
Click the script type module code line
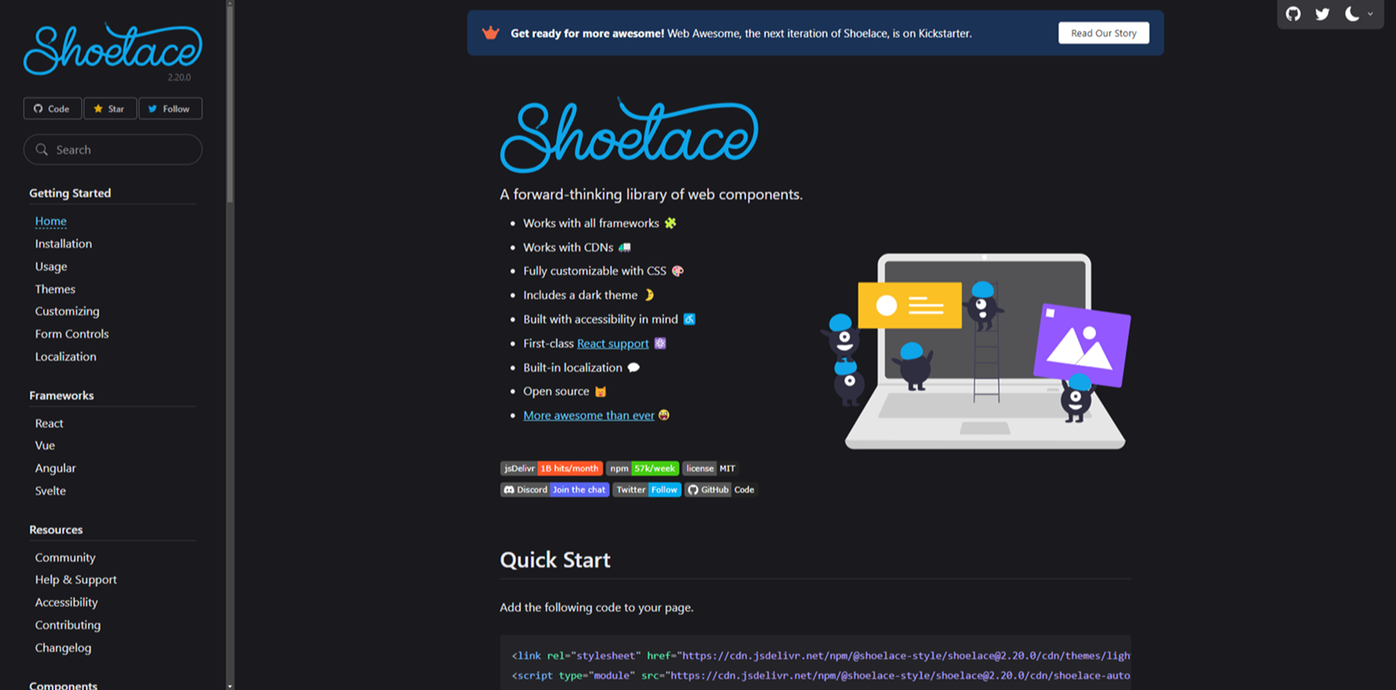click(821, 675)
